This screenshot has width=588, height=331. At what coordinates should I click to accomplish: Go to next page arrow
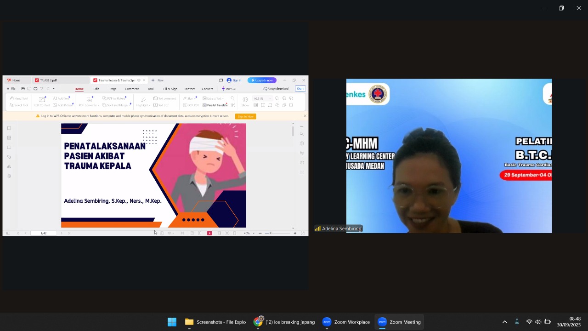coord(62,233)
